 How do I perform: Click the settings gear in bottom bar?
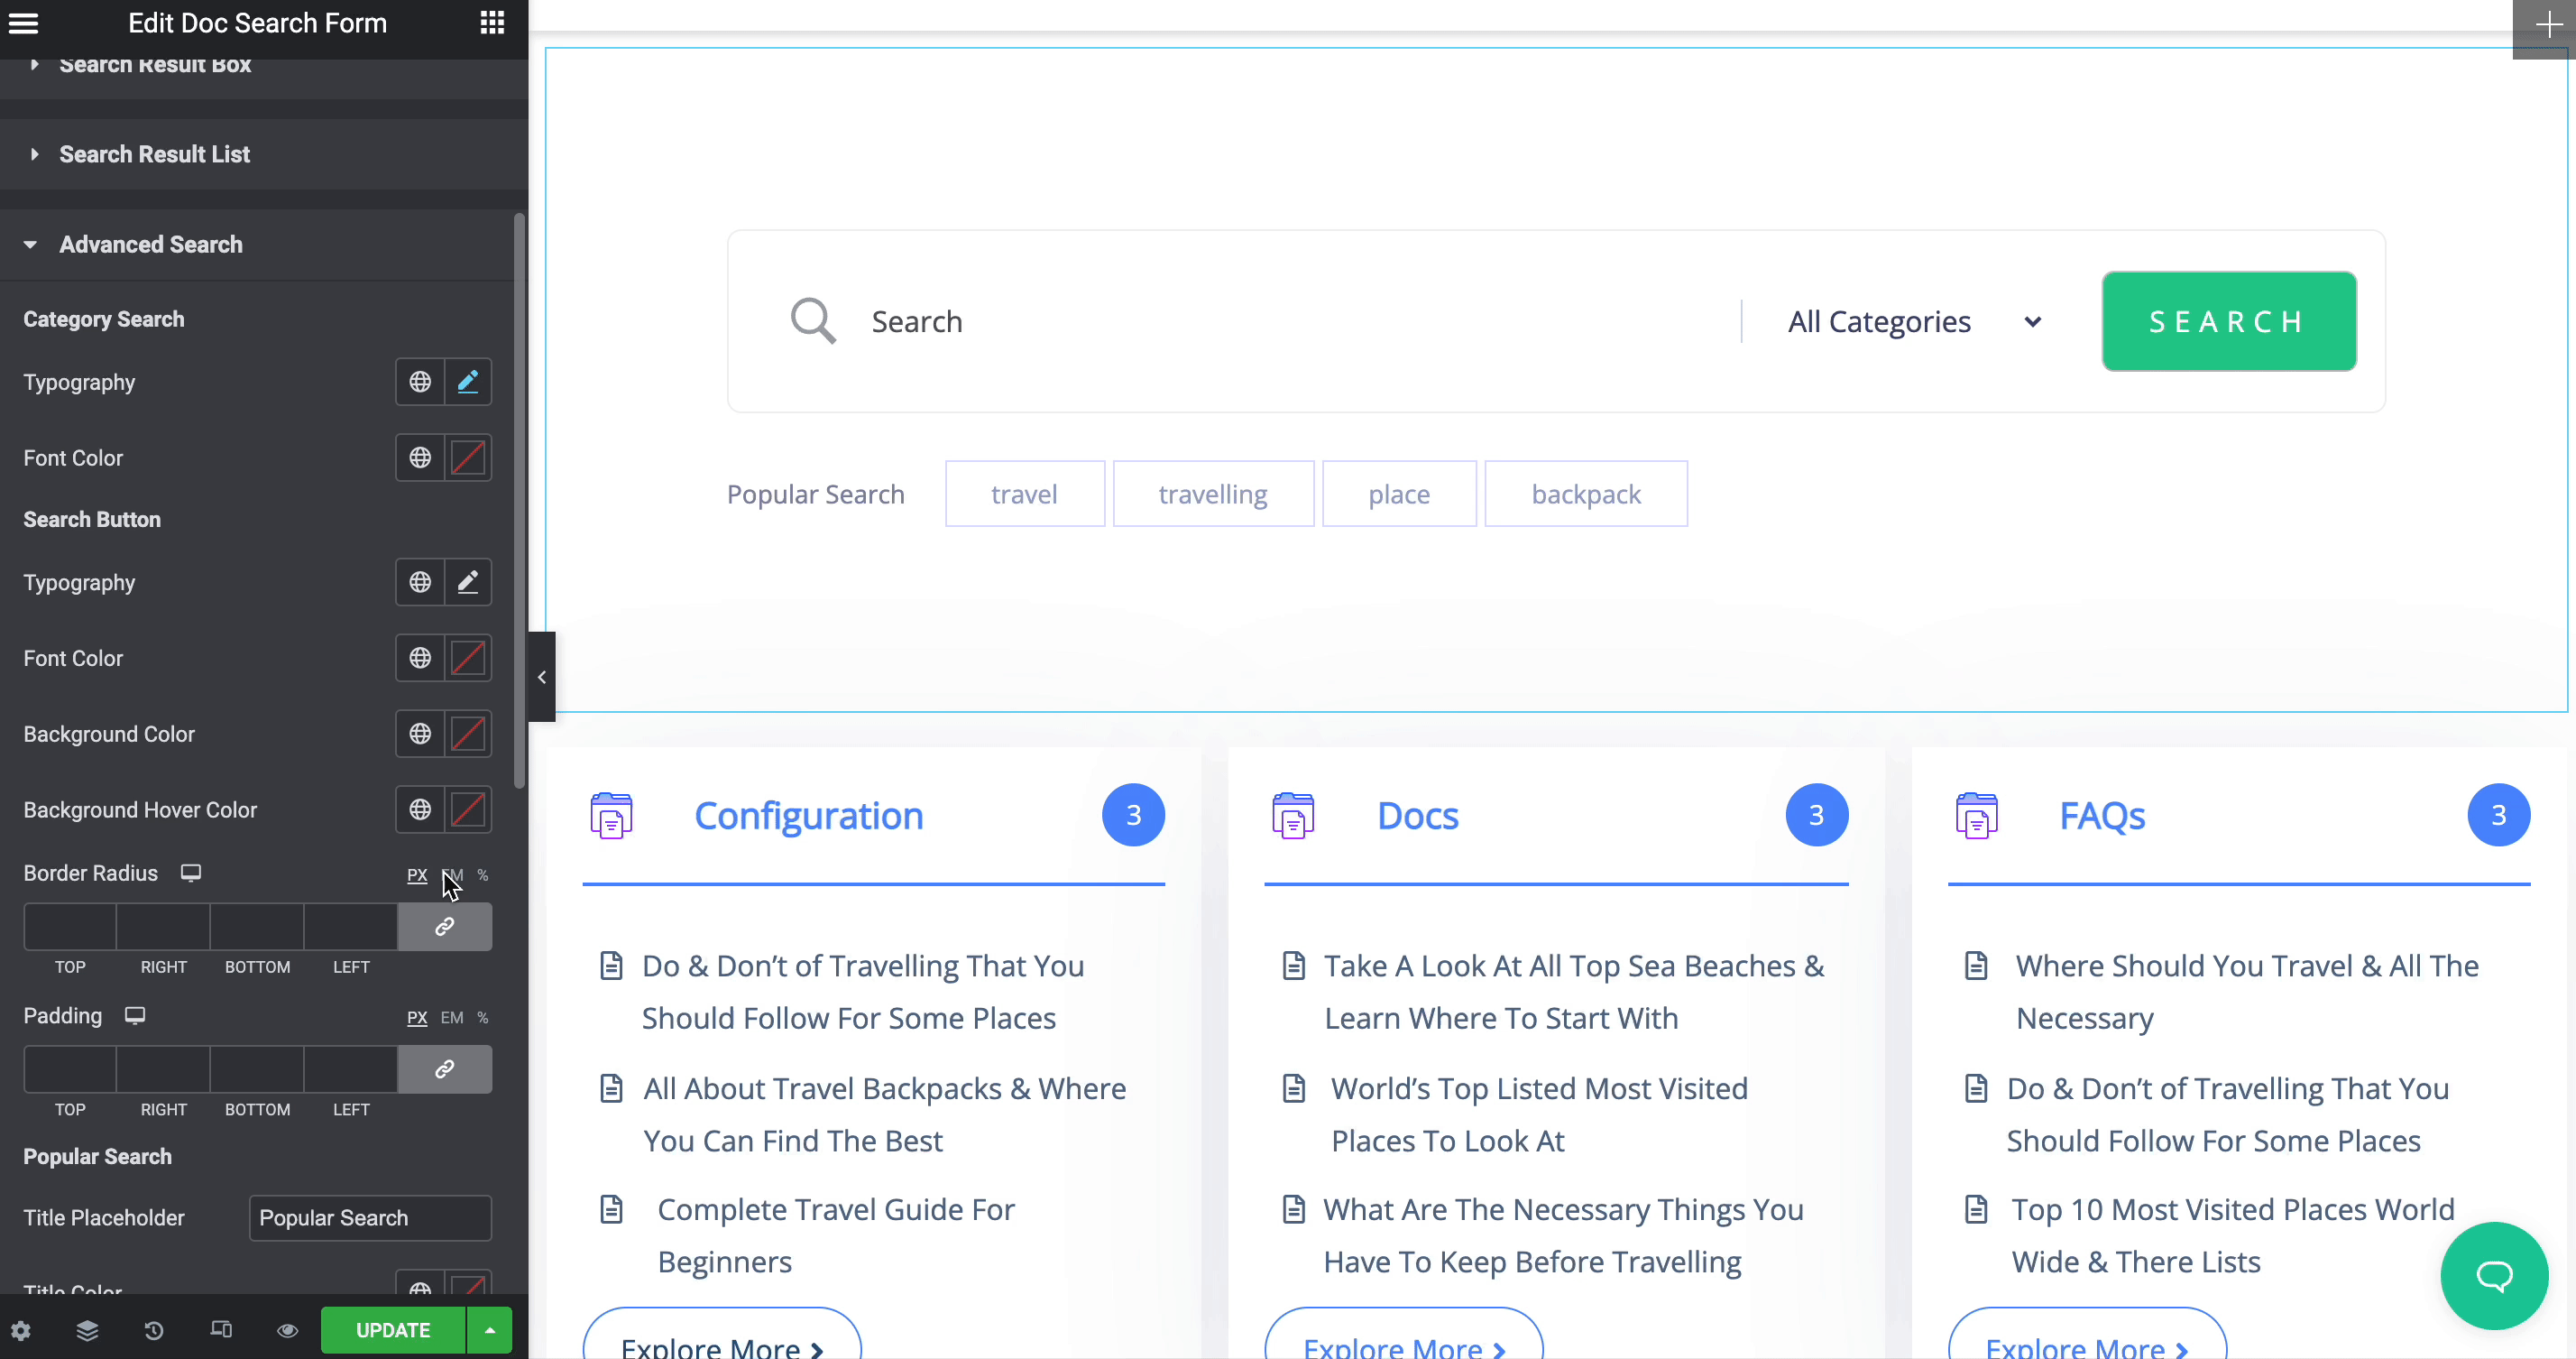[x=21, y=1330]
